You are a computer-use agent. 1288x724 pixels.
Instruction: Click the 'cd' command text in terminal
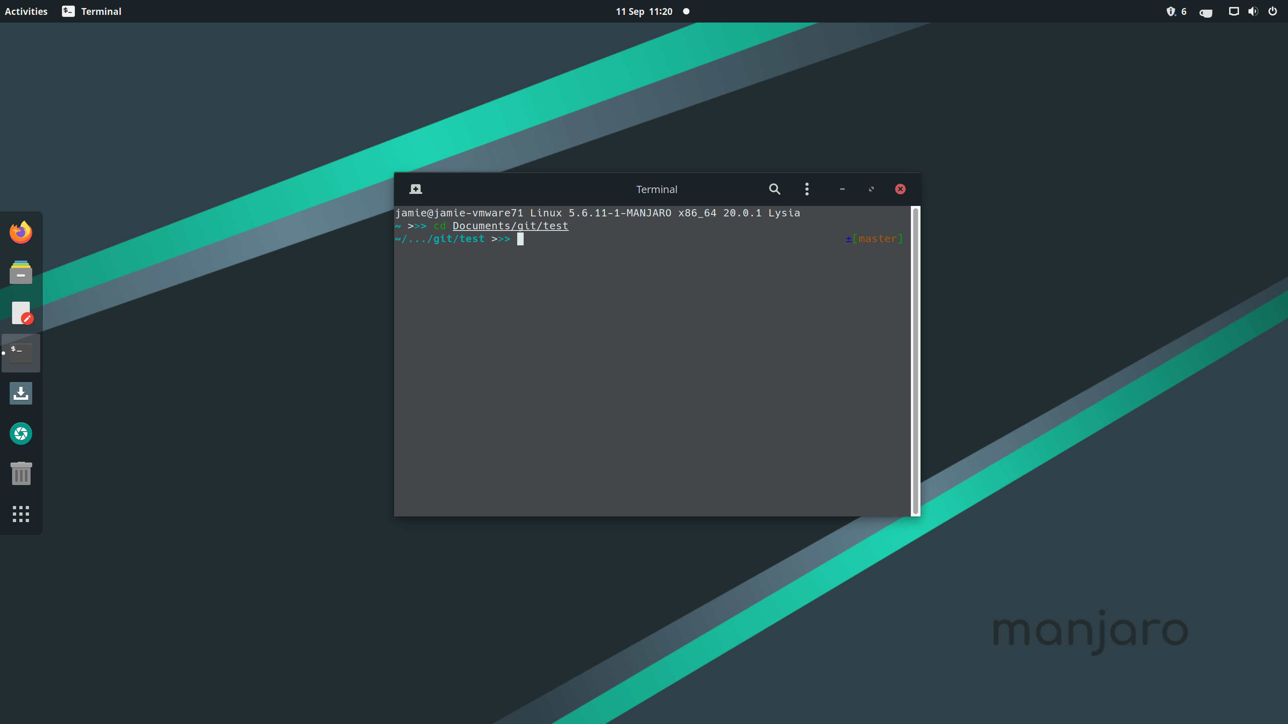pyautogui.click(x=440, y=226)
